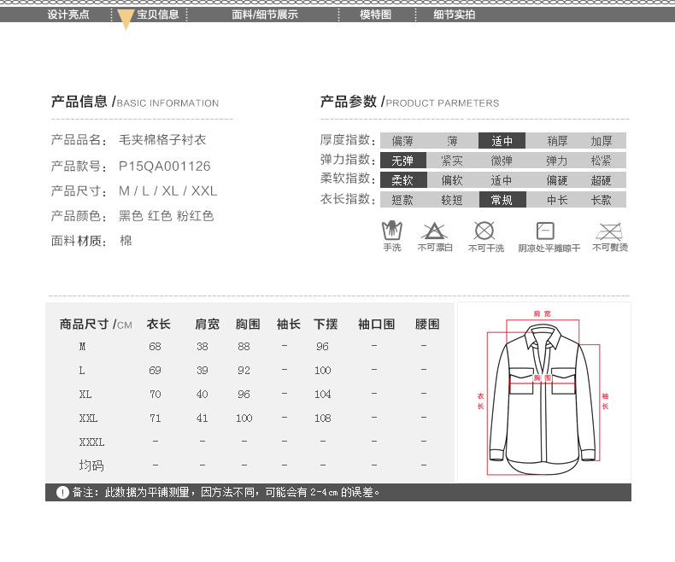This screenshot has height=562, width=675.
Task: Open the shirt measurement diagram
Action: [543, 391]
